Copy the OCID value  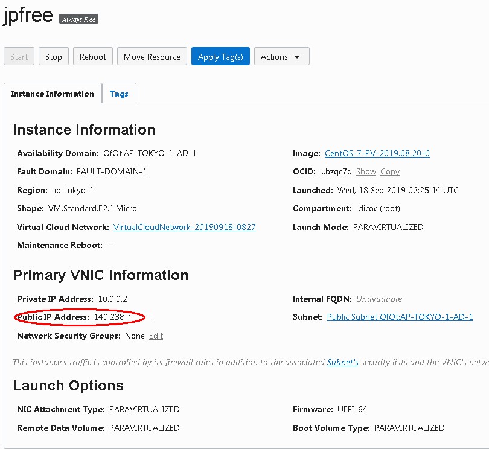tap(390, 172)
